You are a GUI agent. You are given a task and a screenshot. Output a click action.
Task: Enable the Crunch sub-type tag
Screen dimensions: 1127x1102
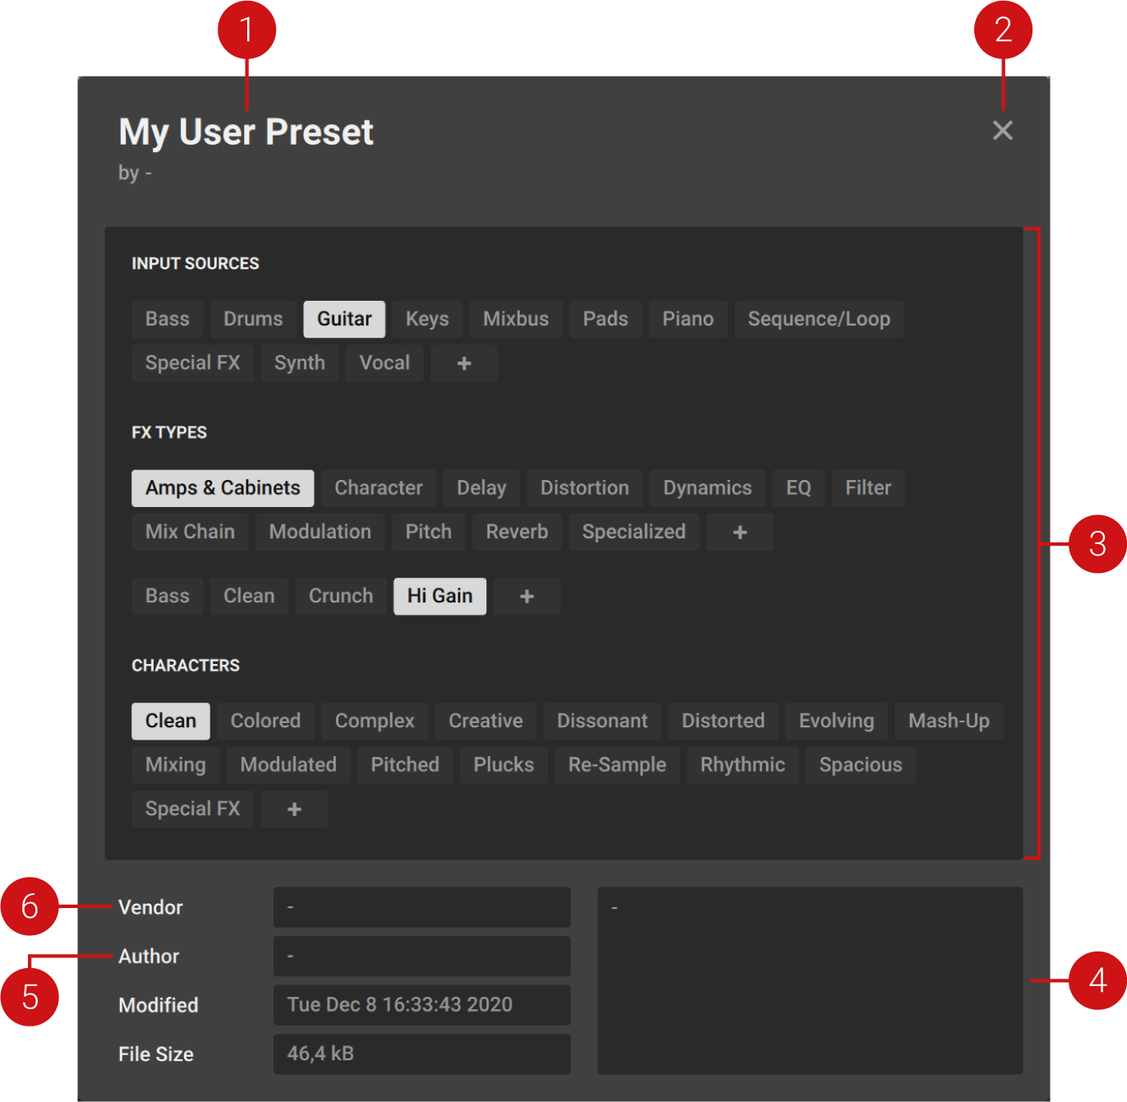[340, 596]
